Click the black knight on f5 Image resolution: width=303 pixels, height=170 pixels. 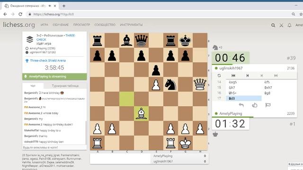pyautogui.click(x=170, y=85)
